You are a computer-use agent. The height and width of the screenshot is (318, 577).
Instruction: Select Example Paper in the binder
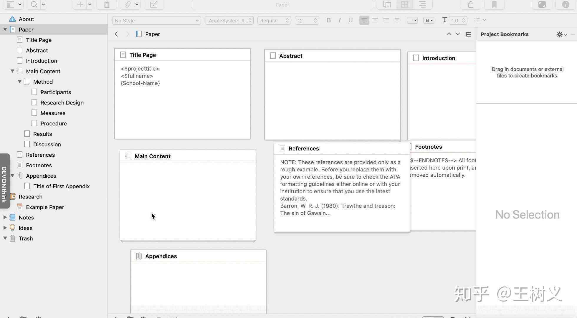click(x=45, y=207)
